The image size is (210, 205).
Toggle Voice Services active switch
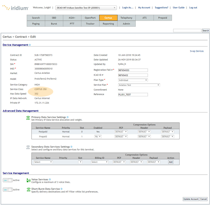click(x=7, y=180)
